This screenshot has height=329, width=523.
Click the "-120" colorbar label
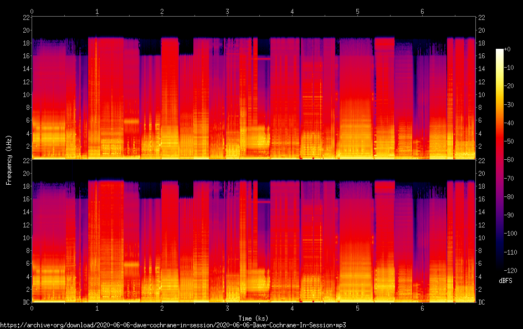click(x=510, y=271)
